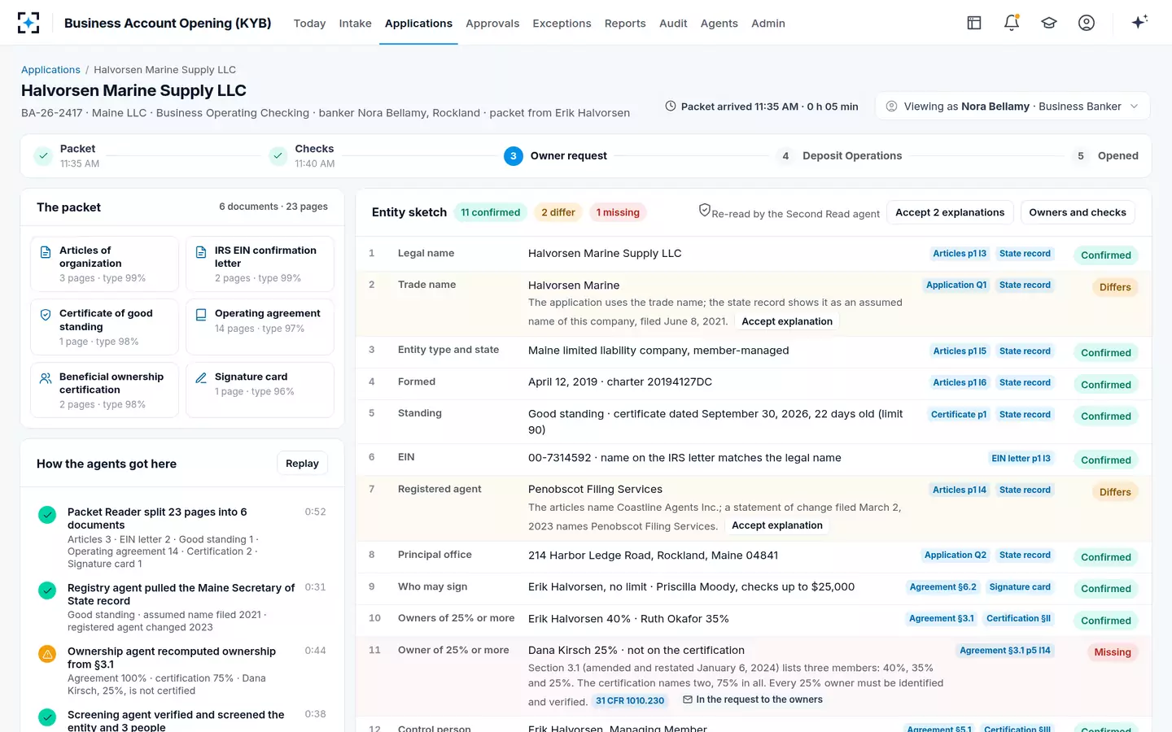
Task: Select step 3 Owner request
Action: pos(556,155)
